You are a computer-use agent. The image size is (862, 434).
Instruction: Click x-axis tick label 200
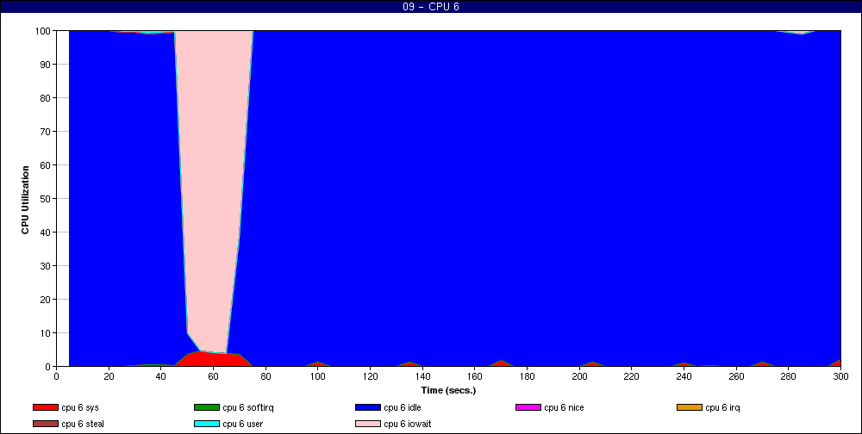pos(579,376)
